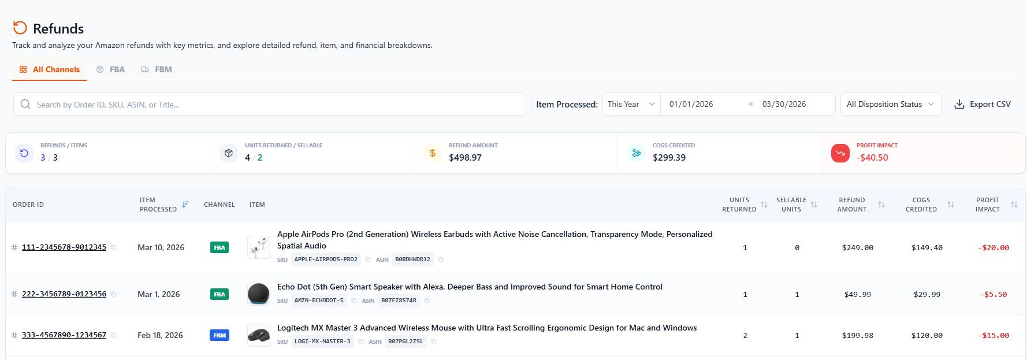Copy order ID 333-4567890-1234567
Viewport: 1027px width, 360px height.
(x=113, y=335)
